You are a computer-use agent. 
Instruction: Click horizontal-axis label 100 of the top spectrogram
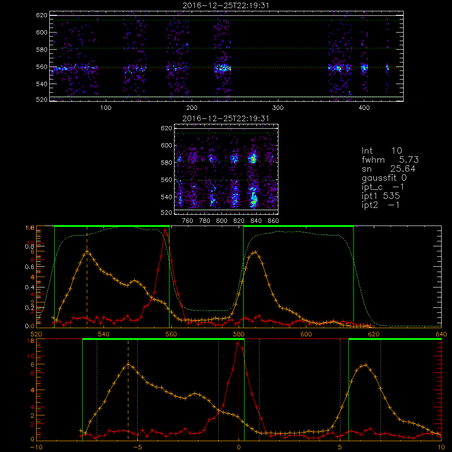tap(105, 108)
